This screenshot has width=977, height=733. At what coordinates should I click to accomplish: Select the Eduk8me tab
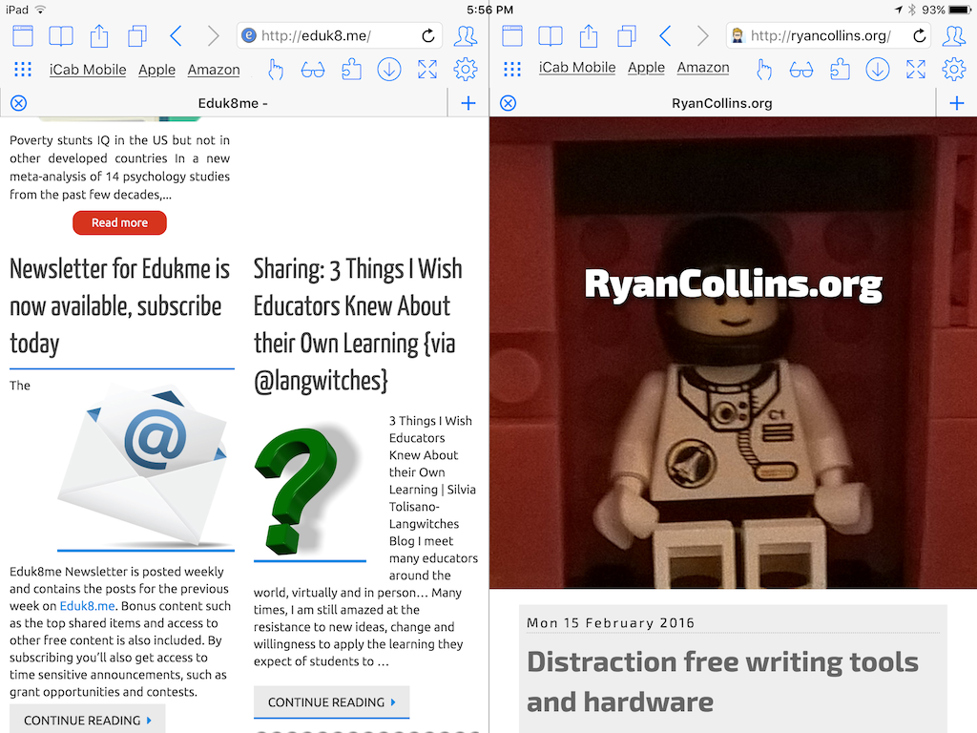[232, 103]
